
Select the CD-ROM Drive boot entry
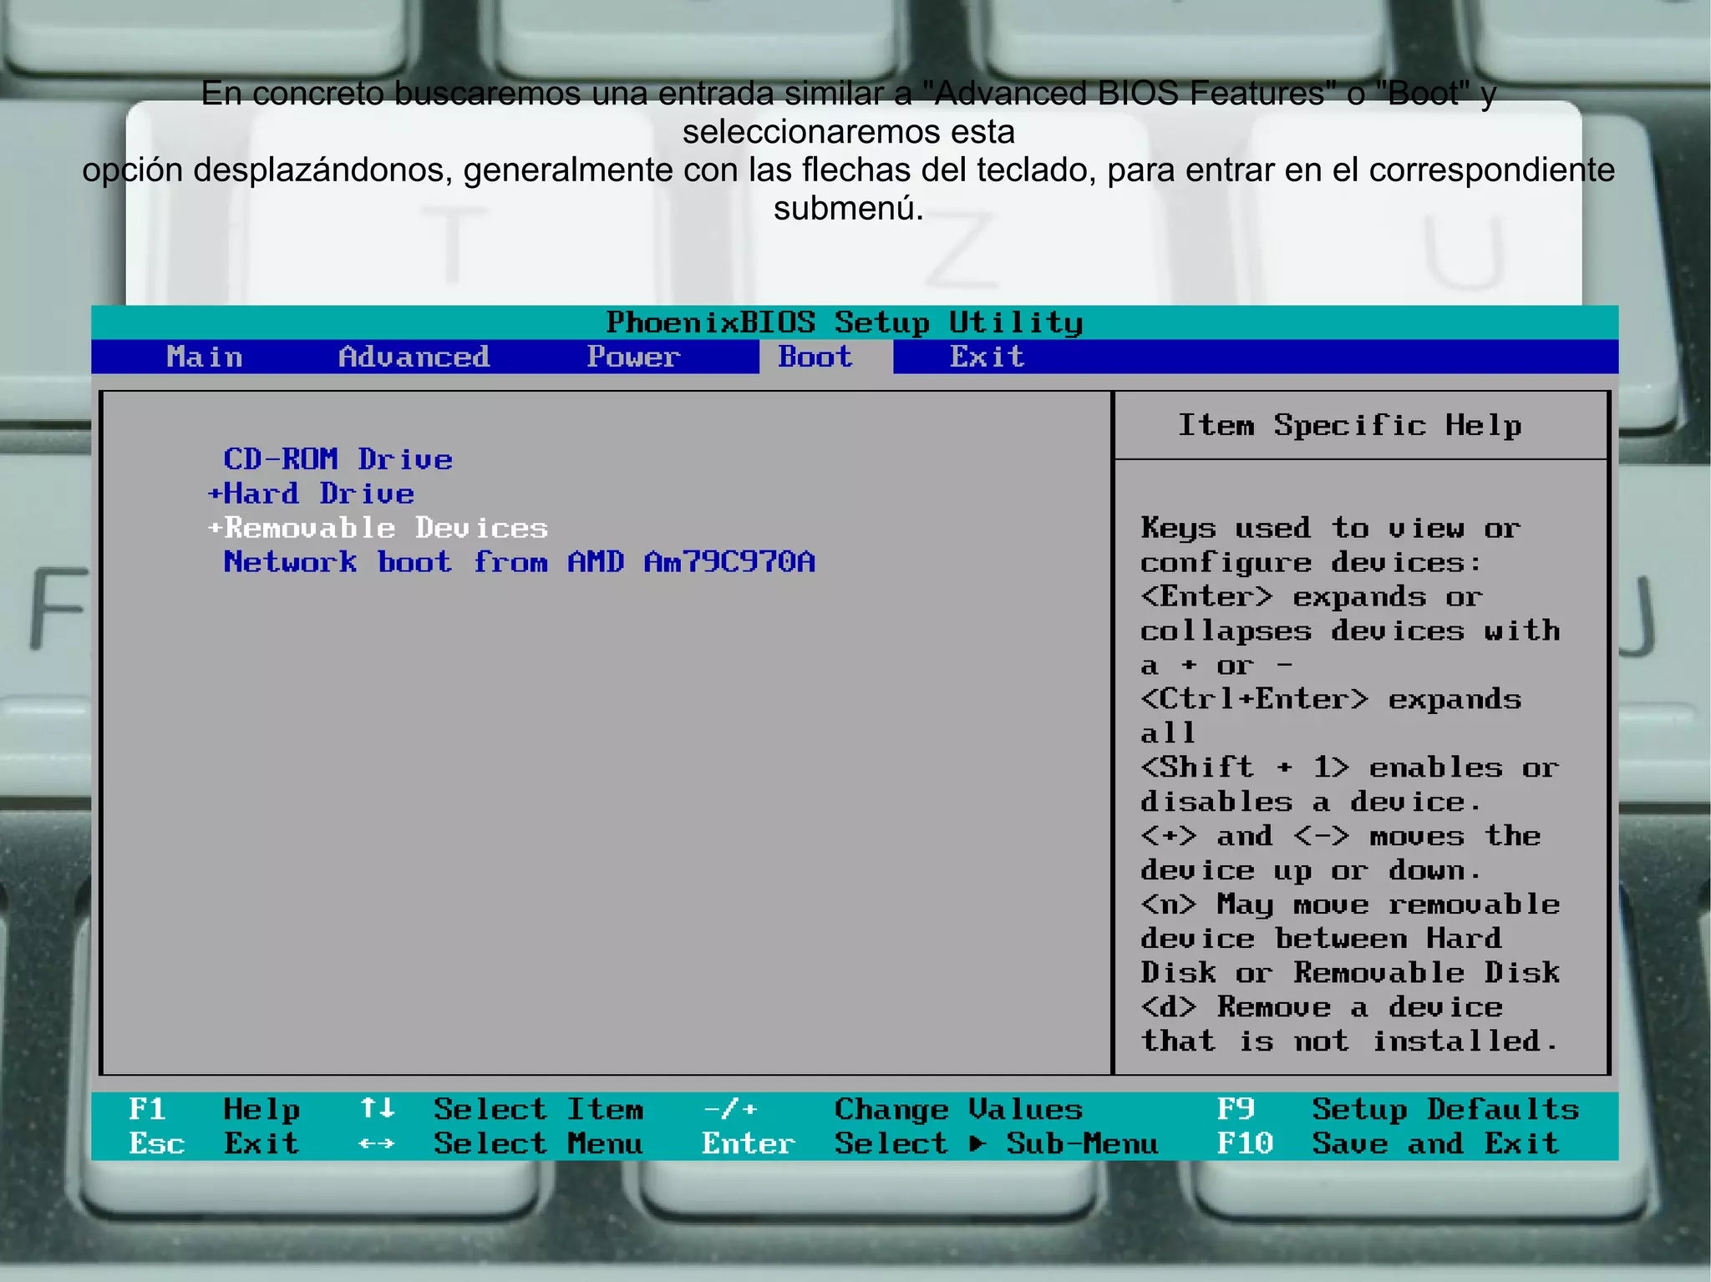tap(338, 459)
